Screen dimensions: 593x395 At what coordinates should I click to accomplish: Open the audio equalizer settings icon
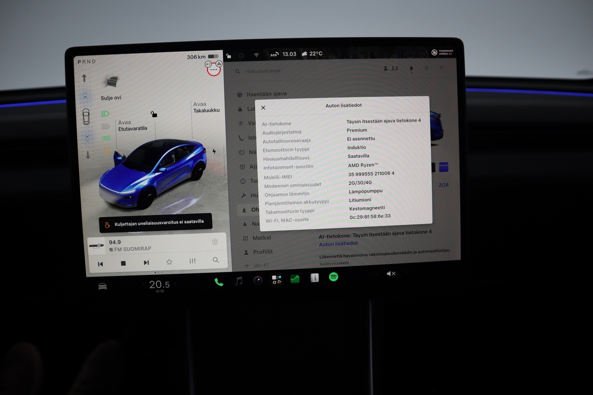pyautogui.click(x=193, y=261)
